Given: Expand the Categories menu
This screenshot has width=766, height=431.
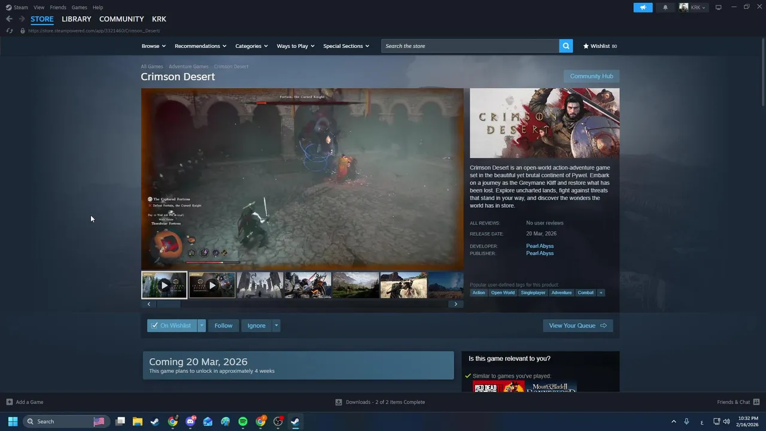Looking at the screenshot, I should [x=251, y=46].
